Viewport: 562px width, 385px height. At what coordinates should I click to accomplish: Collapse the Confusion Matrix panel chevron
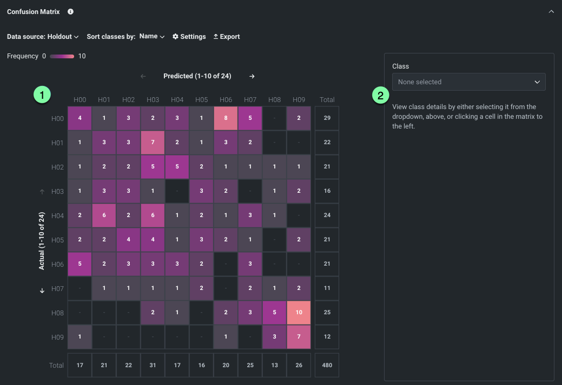[x=551, y=11]
